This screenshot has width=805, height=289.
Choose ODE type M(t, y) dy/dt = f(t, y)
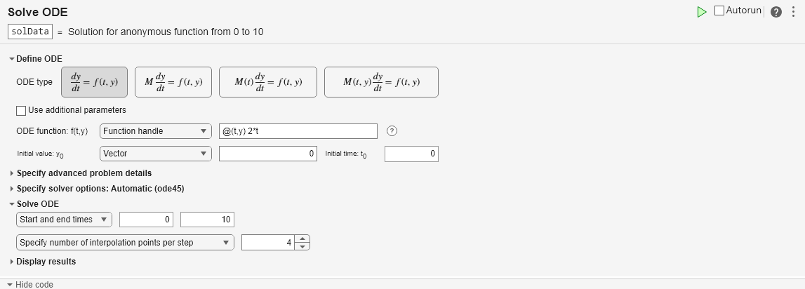coord(381,82)
